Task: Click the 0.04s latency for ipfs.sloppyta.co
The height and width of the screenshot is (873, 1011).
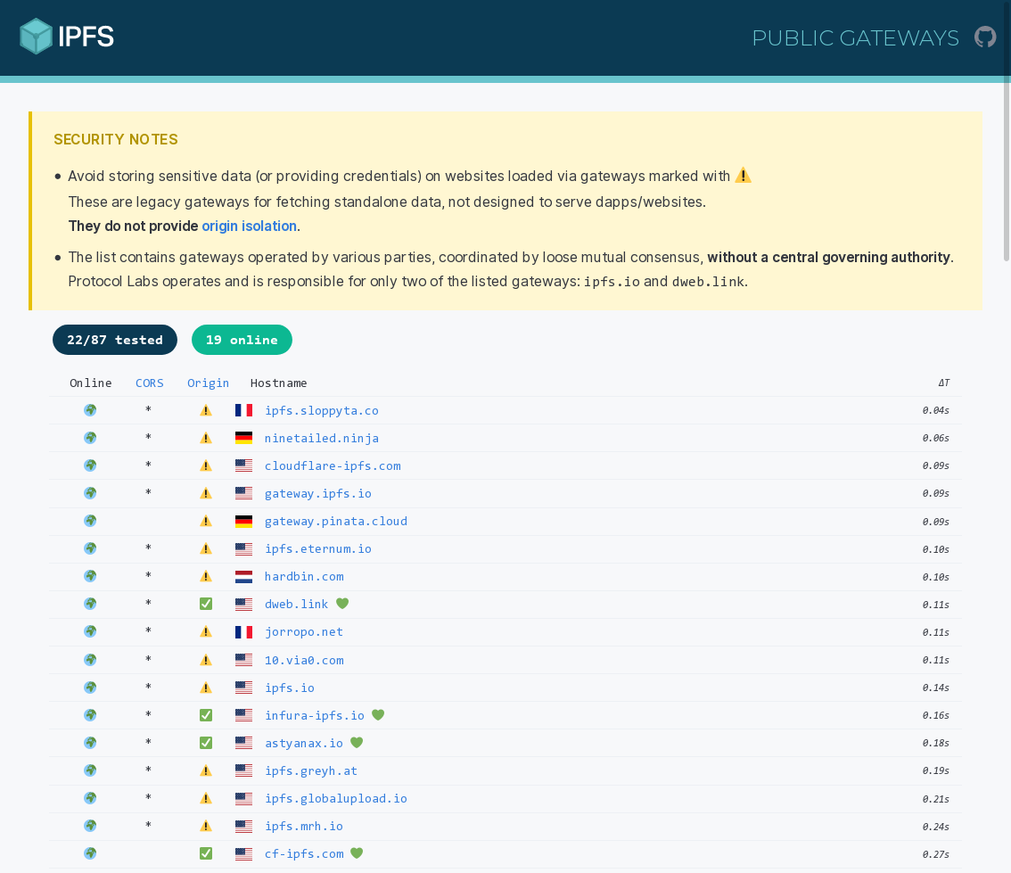Action: (935, 411)
